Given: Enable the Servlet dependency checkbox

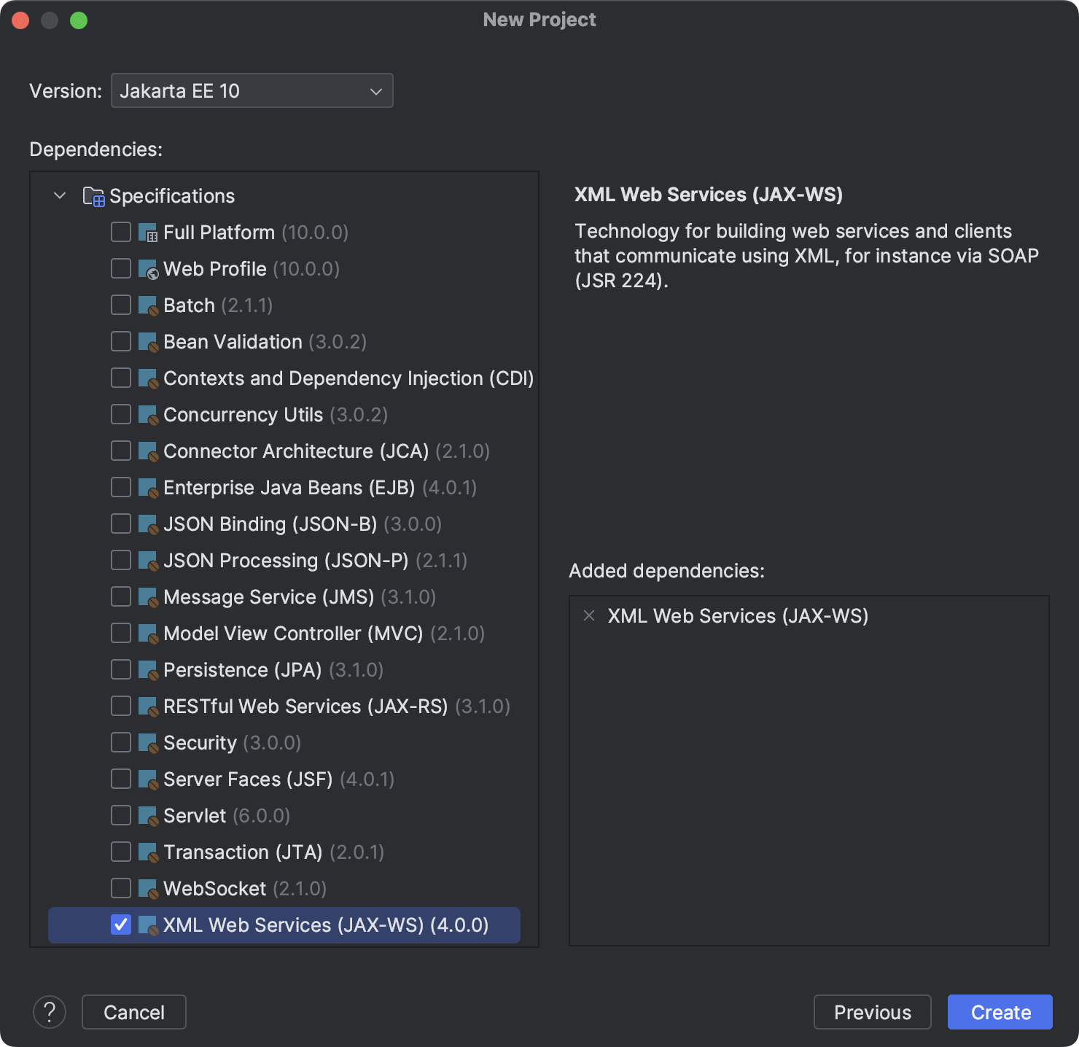Looking at the screenshot, I should (120, 815).
